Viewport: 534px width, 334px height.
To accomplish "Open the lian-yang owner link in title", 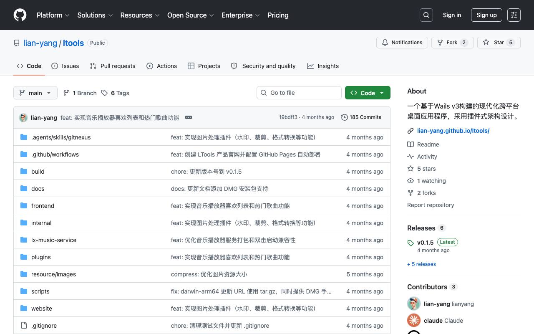I will [x=40, y=43].
